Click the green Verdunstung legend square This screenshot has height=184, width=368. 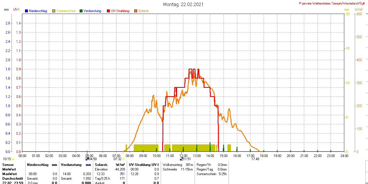pos(81,11)
